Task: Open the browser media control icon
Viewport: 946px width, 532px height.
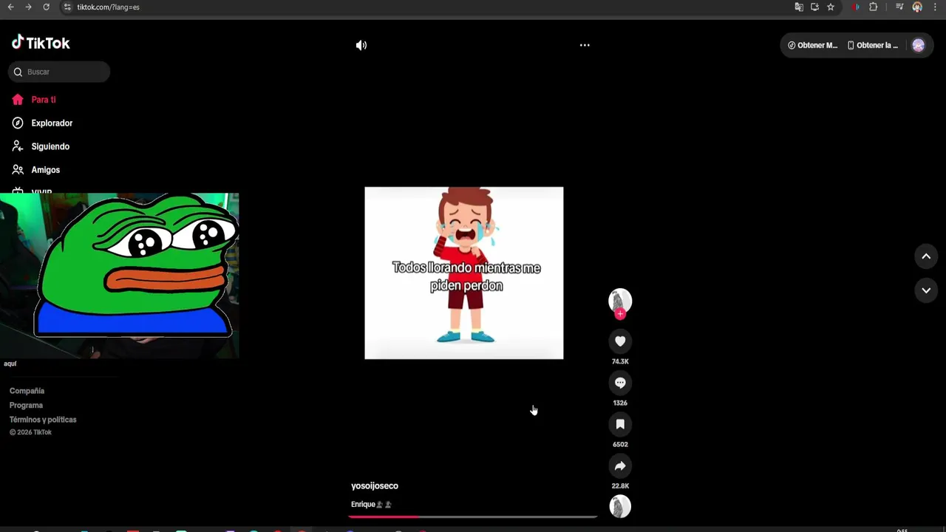Action: [899, 7]
